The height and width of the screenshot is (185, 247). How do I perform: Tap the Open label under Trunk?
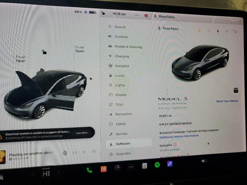[x=80, y=51]
